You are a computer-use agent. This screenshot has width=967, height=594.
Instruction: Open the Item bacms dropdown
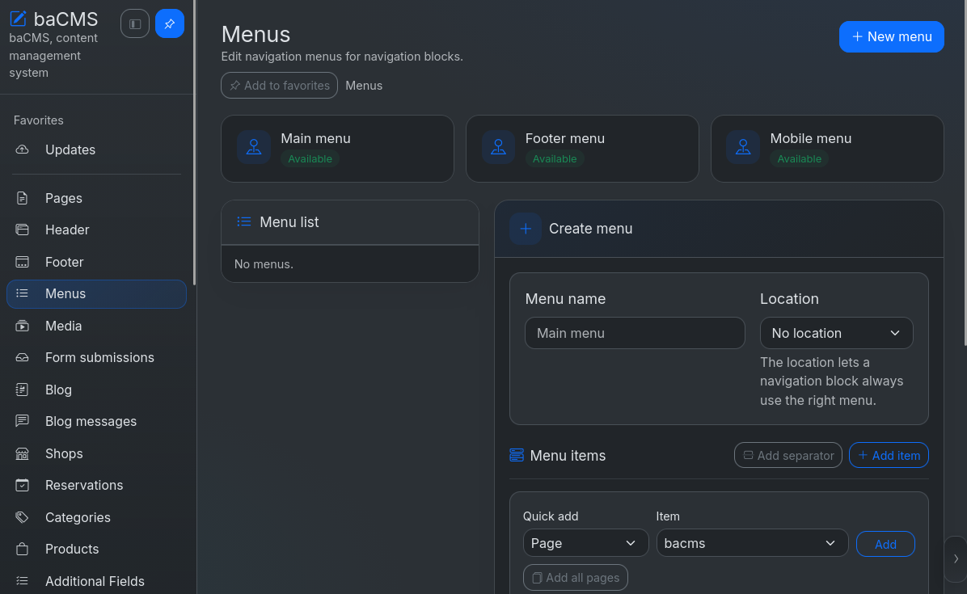[753, 543]
